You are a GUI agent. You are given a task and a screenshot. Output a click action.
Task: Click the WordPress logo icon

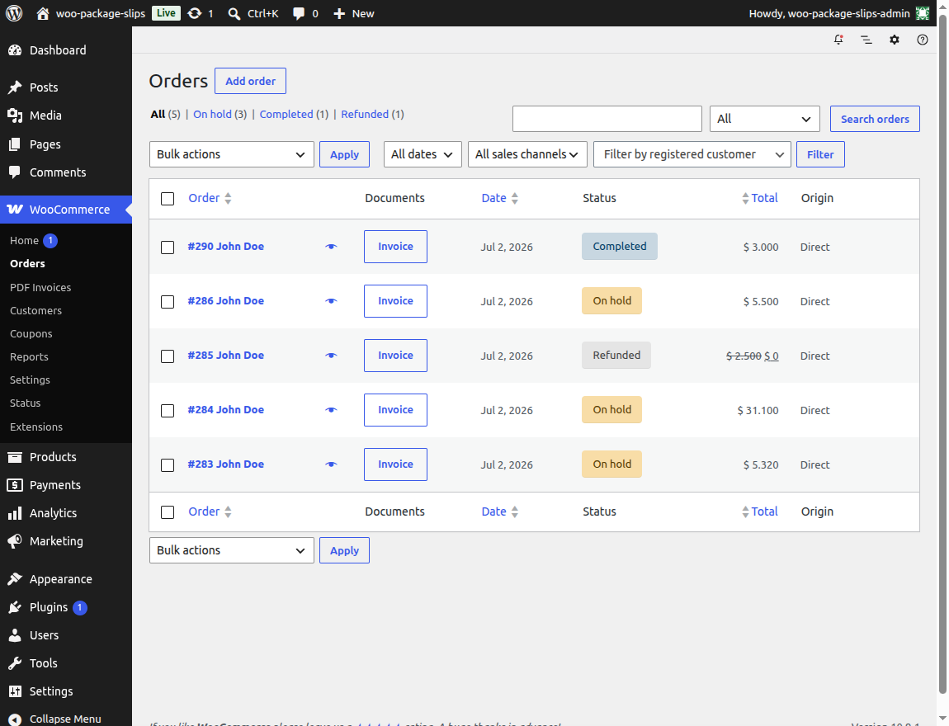(x=14, y=13)
